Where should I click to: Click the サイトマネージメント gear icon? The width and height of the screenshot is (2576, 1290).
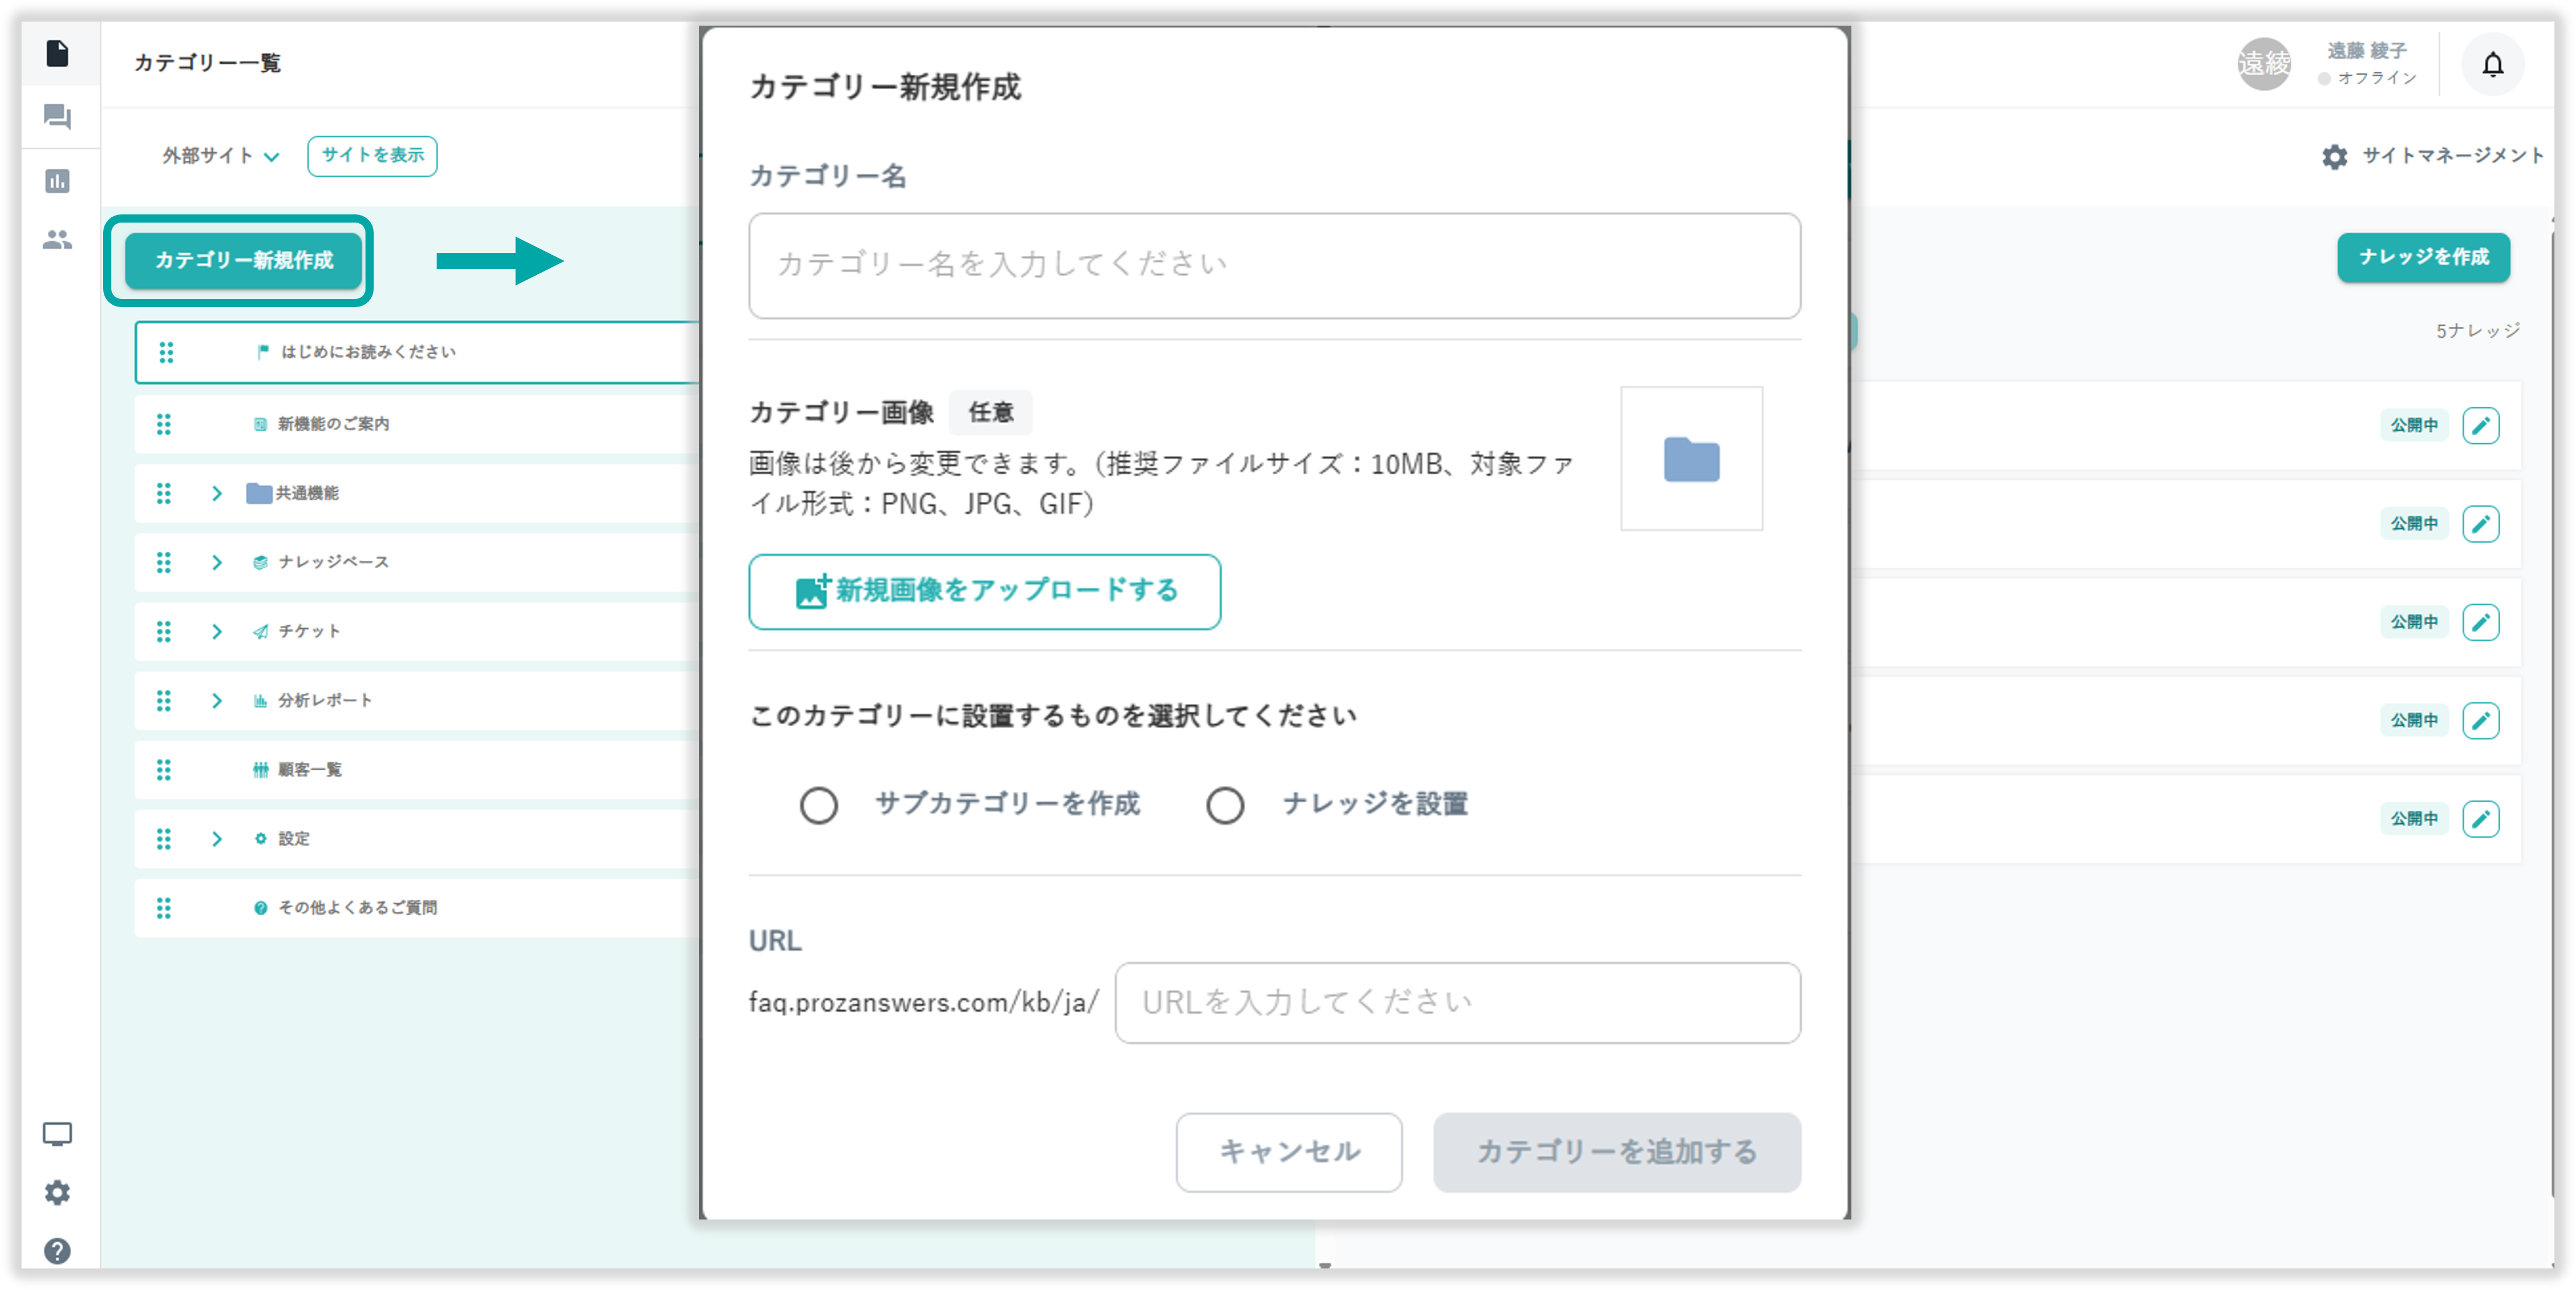point(2334,156)
